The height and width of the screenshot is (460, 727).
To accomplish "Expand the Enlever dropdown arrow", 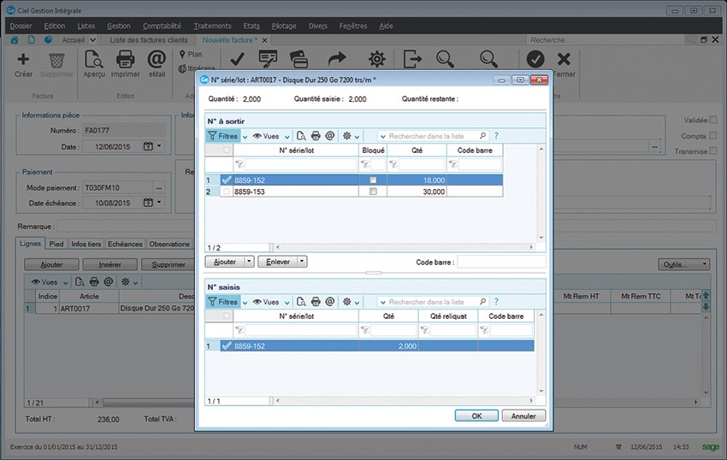I will (302, 262).
